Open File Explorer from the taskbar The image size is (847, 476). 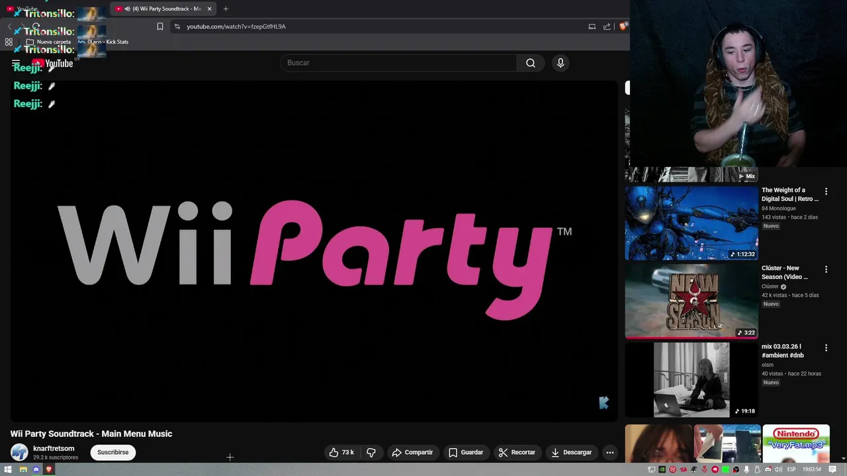pos(23,469)
